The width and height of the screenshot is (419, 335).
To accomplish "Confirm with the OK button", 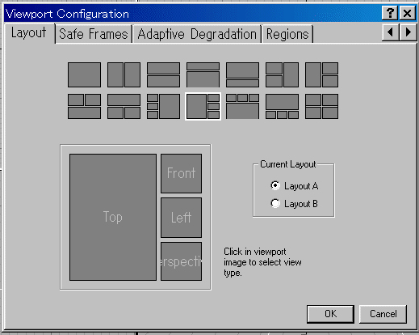I will tap(330, 314).
